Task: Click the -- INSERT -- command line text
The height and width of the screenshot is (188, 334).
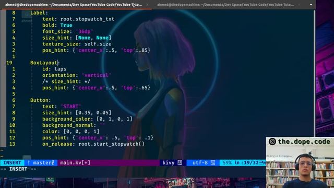Action: (x=18, y=169)
